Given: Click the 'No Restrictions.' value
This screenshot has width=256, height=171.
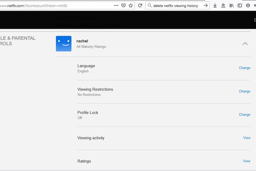Looking at the screenshot, I should (89, 95).
